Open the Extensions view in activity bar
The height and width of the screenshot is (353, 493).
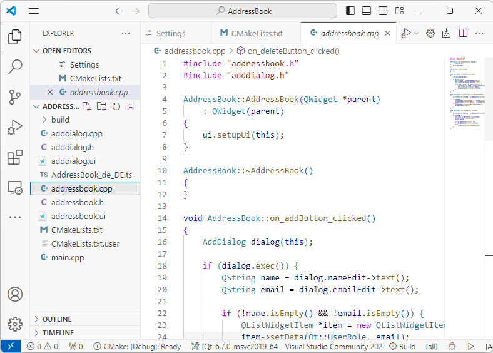(x=15, y=157)
